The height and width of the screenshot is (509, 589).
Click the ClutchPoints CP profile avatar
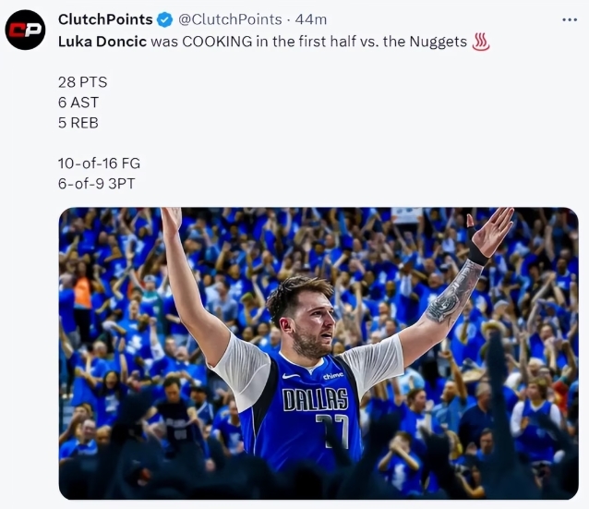(x=25, y=30)
